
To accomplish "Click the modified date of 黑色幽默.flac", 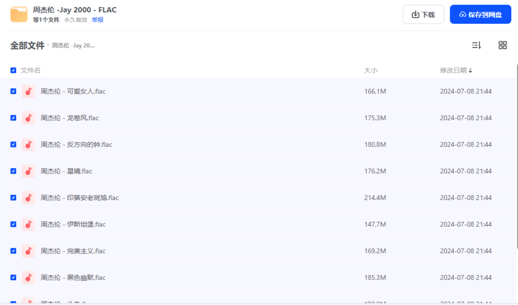I will pyautogui.click(x=466, y=278).
